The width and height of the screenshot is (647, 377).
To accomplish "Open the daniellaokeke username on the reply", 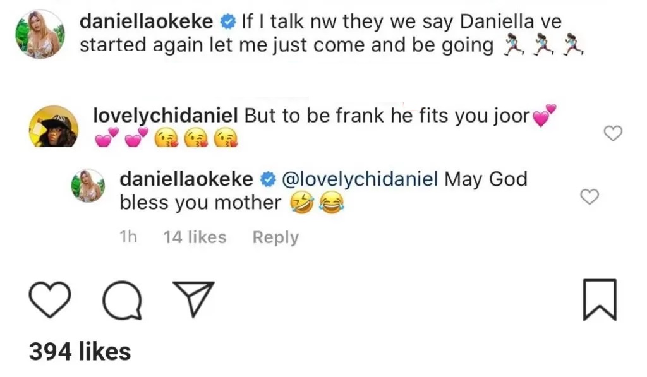I will point(186,179).
